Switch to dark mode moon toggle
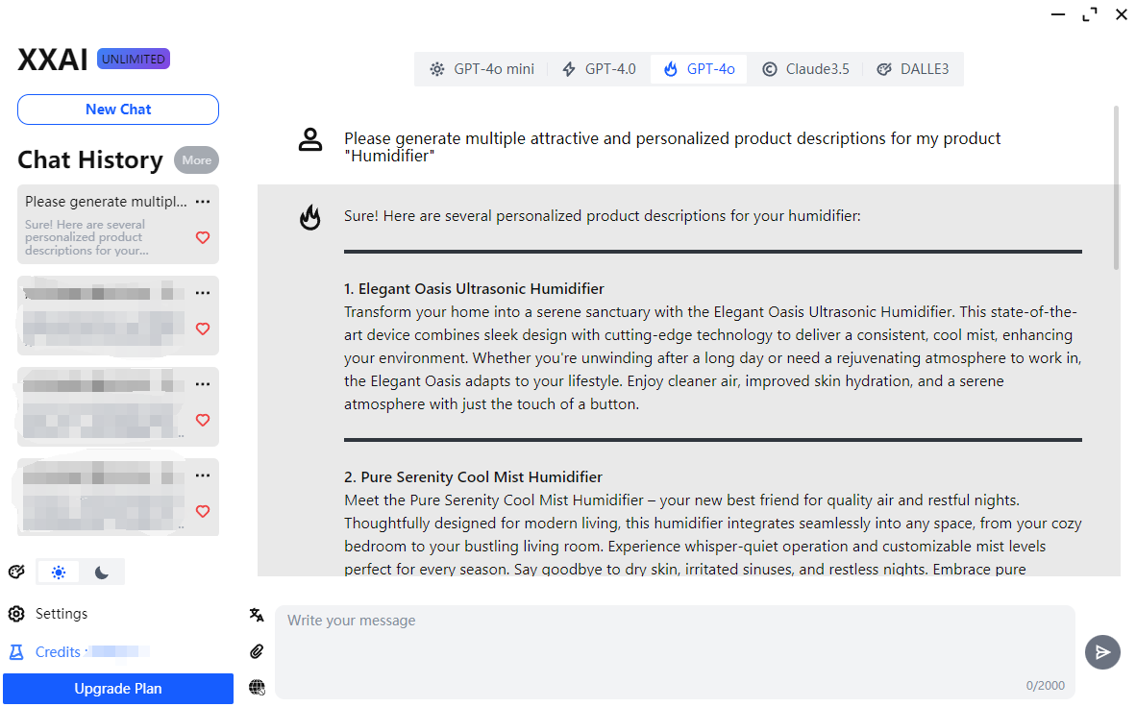Screen dimensions: 1136x707 coord(102,573)
